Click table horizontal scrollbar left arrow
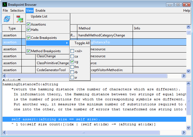The height and width of the screenshot is (137, 193). tap(4, 76)
